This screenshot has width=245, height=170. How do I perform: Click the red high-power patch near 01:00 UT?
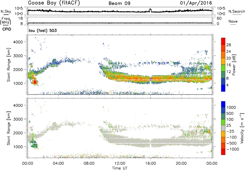click(35, 82)
